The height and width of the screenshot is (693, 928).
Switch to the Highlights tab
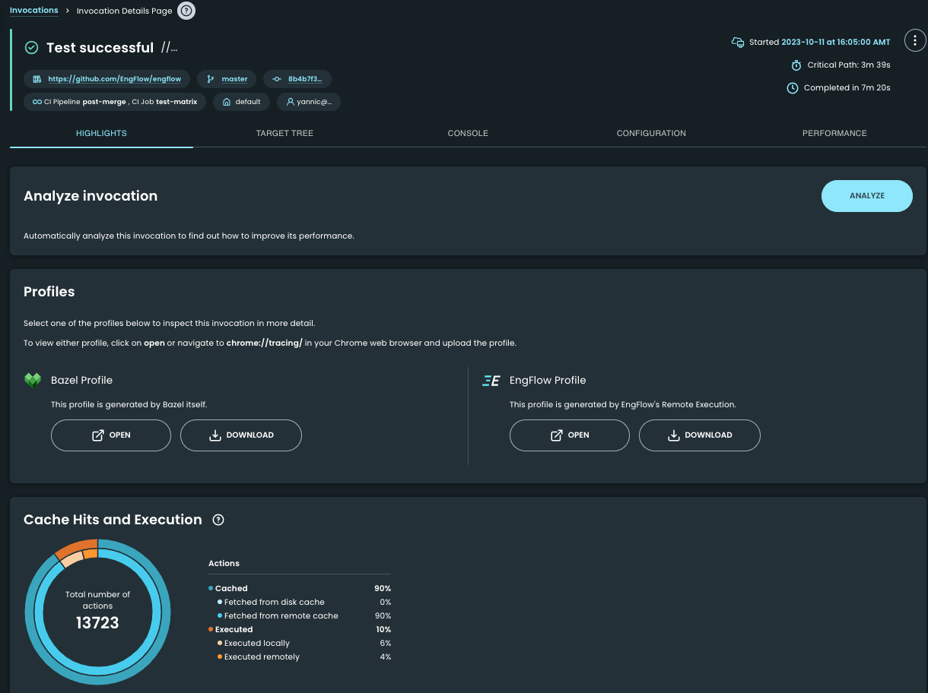tap(101, 134)
